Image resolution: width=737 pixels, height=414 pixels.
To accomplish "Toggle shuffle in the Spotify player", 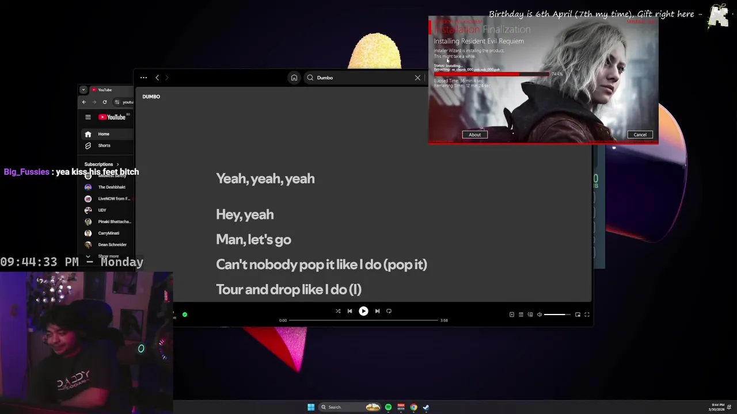I will [338, 311].
